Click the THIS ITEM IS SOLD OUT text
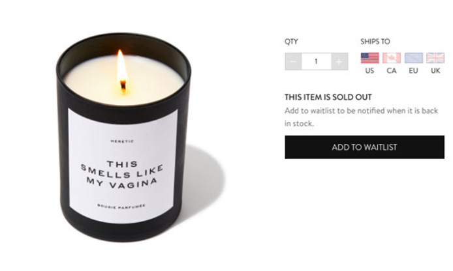This screenshot has width=453, height=271. click(328, 97)
